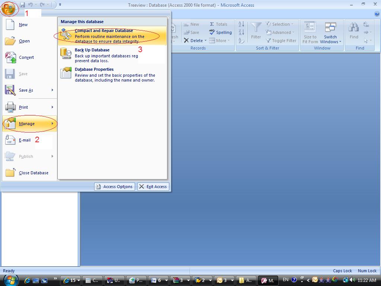Expand the Save As submenu

click(x=30, y=90)
